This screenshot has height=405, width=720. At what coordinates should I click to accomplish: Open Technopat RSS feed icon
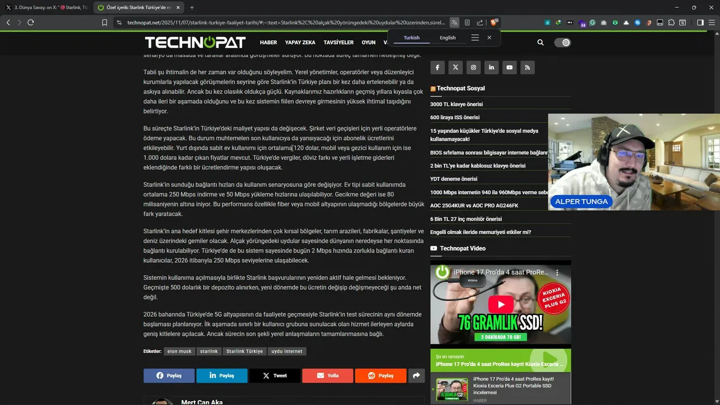point(528,67)
